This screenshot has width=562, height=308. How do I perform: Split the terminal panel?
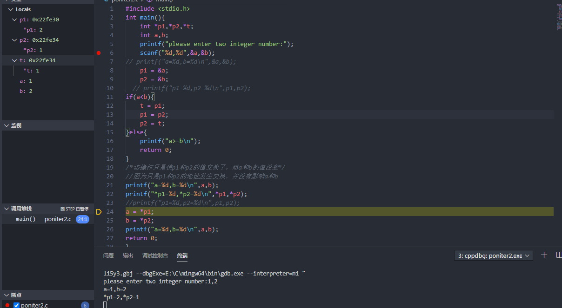click(559, 255)
